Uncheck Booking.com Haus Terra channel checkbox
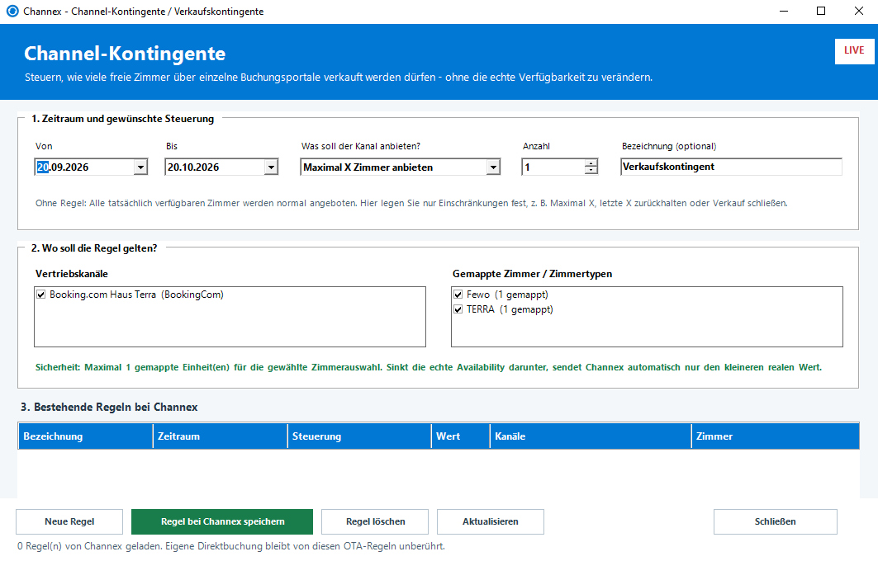878x561 pixels. 40,295
